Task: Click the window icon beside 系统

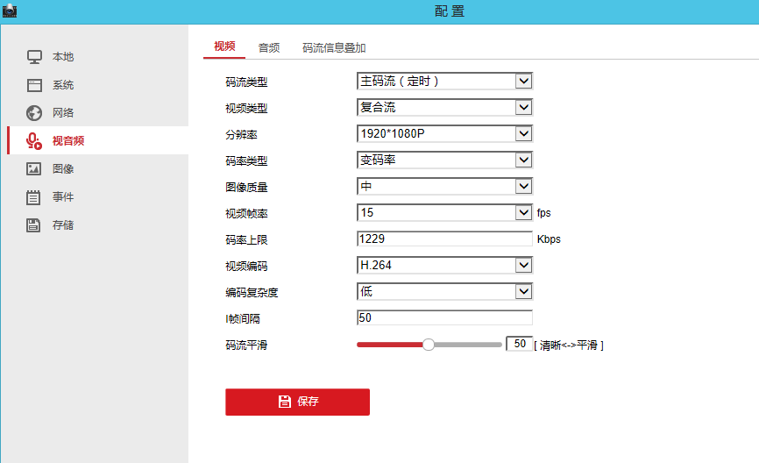Action: coord(34,85)
